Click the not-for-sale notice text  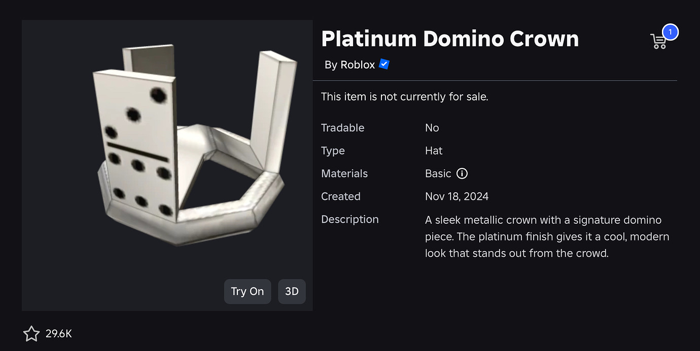pos(404,96)
